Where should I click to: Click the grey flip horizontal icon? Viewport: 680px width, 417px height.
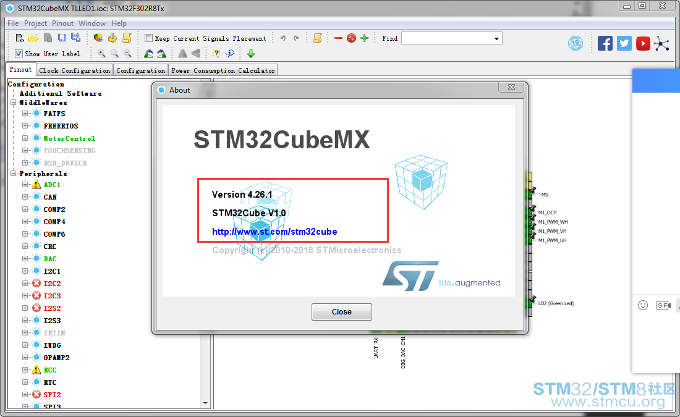tap(182, 53)
